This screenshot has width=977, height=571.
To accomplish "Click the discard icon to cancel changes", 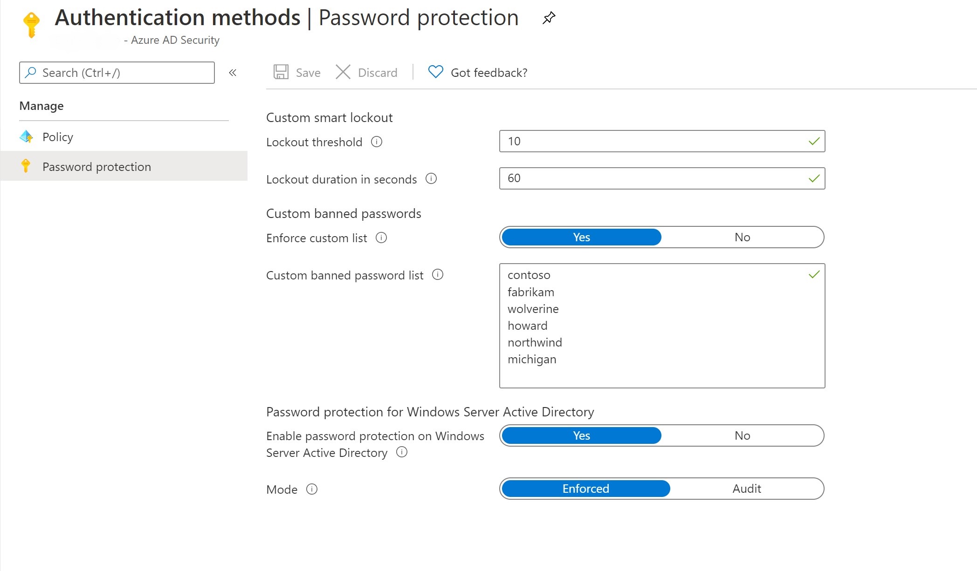I will click(x=342, y=73).
